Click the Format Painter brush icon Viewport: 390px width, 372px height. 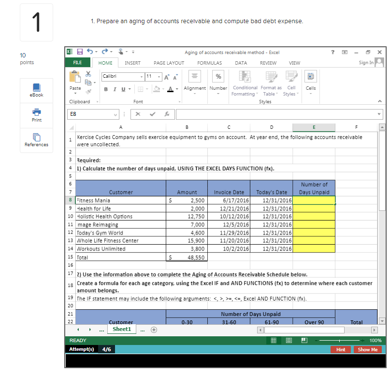(x=88, y=92)
